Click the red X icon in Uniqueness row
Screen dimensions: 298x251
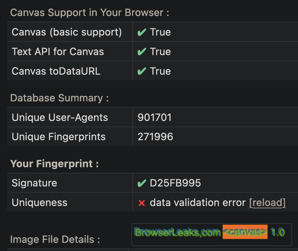click(x=142, y=203)
